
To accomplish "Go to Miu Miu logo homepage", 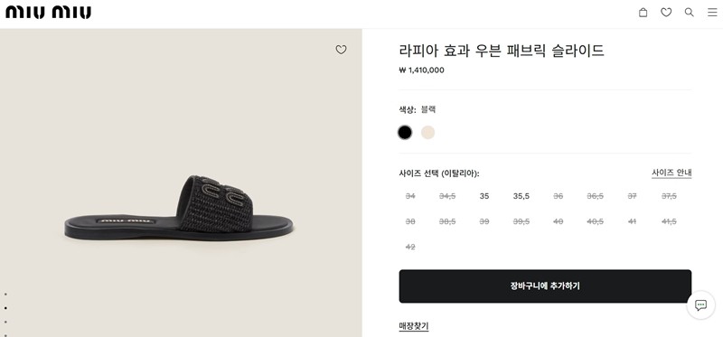I will click(49, 13).
